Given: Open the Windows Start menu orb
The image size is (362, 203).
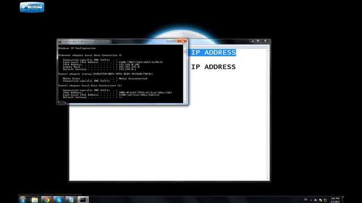Looking at the screenshot, I should 23,200.
